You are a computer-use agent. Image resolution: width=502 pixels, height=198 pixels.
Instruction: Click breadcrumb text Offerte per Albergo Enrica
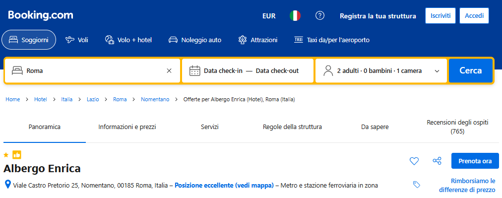coord(239,99)
